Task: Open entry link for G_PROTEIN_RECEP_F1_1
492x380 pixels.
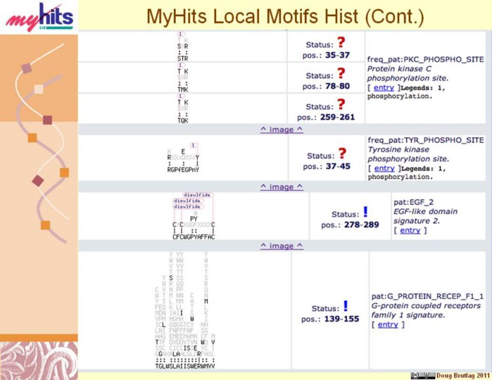Action: coord(388,324)
